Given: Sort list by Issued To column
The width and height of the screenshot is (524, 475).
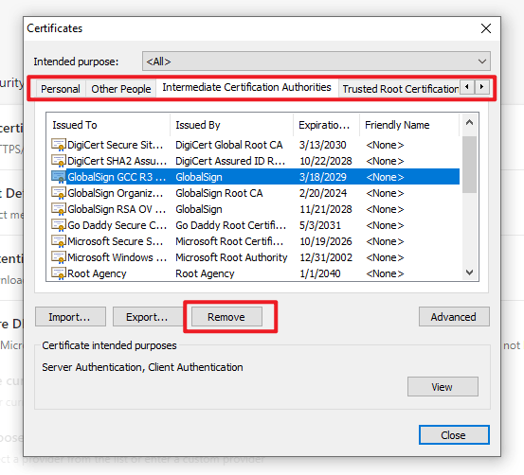Looking at the screenshot, I should 108,125.
